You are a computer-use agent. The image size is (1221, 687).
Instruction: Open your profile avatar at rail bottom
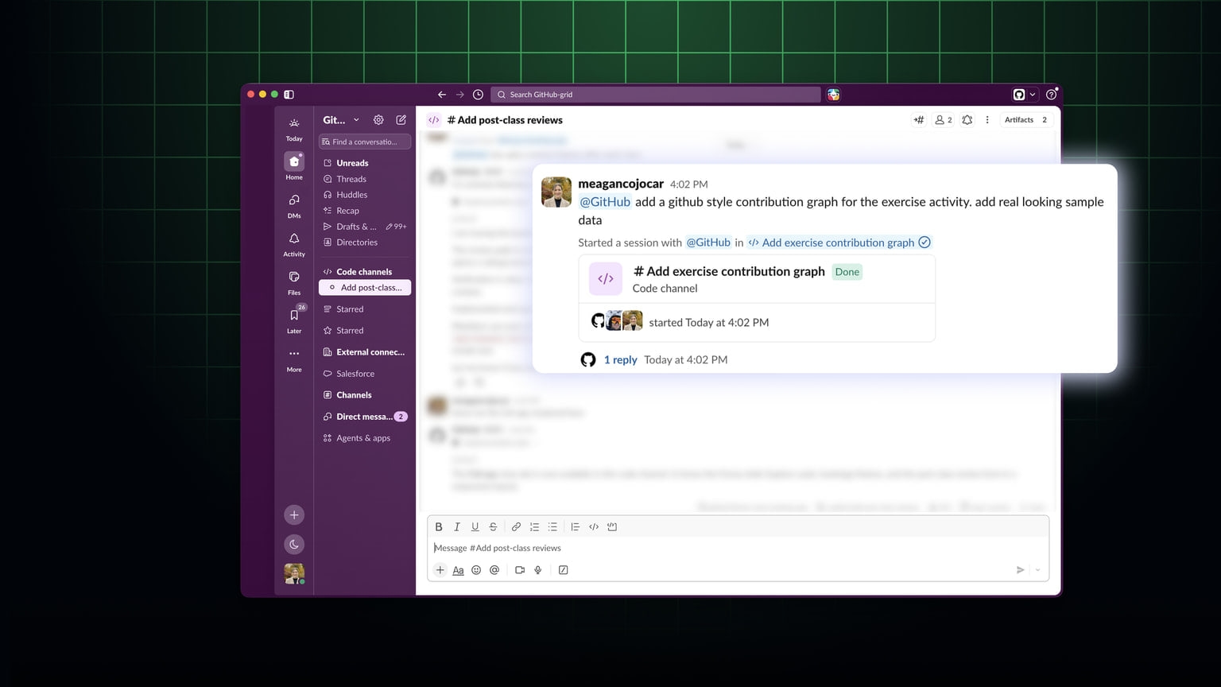click(294, 573)
